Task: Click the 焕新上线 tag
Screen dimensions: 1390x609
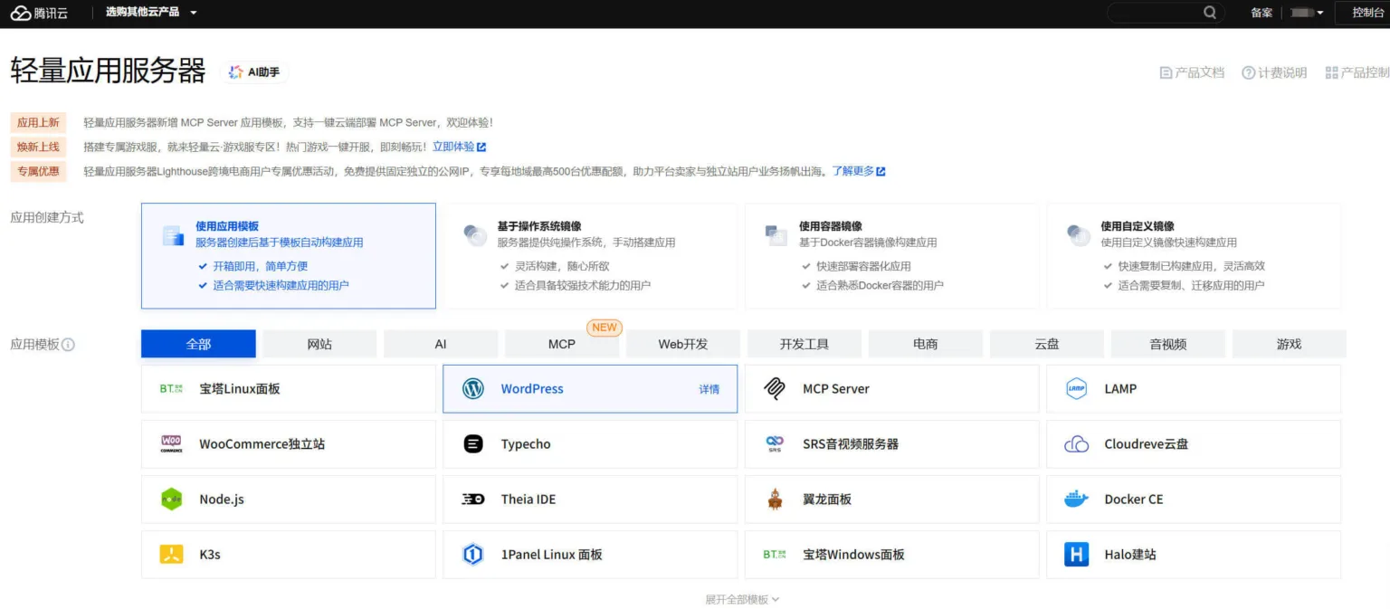Action: [x=38, y=147]
